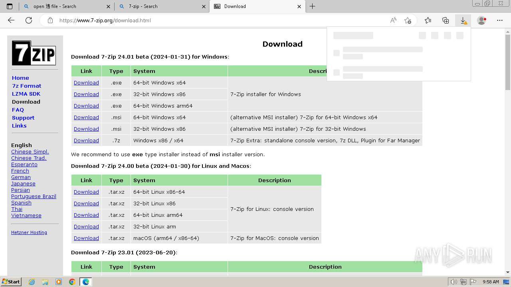This screenshot has height=287, width=511.
Task: Launch Internet Explorer from taskbar
Action: (32, 282)
